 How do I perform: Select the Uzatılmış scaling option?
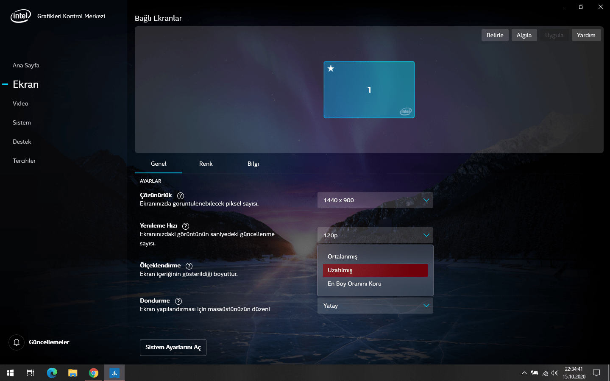pos(375,270)
